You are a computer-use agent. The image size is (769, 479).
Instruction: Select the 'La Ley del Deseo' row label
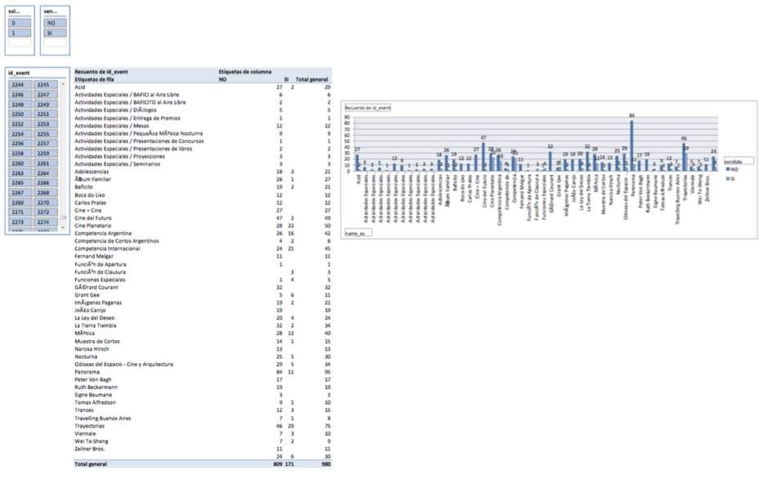point(94,318)
